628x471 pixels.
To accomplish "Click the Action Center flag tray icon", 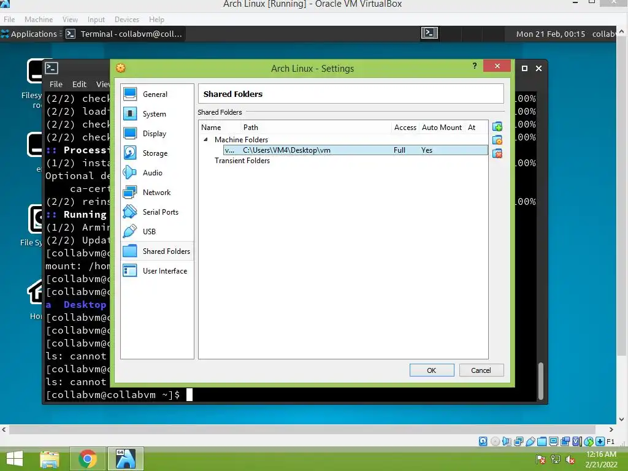I will pos(540,459).
